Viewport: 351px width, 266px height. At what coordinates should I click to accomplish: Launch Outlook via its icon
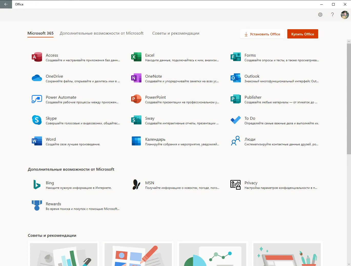[x=236, y=78]
